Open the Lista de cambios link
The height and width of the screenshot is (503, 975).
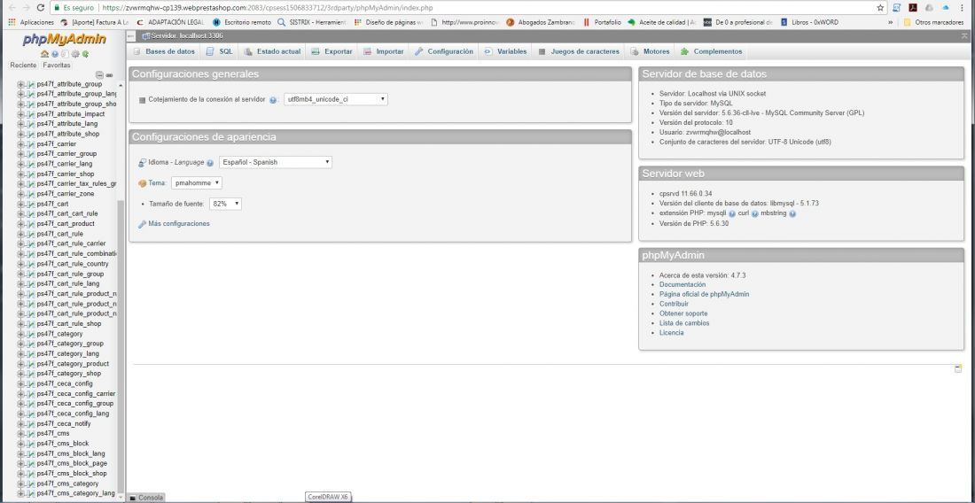(684, 323)
